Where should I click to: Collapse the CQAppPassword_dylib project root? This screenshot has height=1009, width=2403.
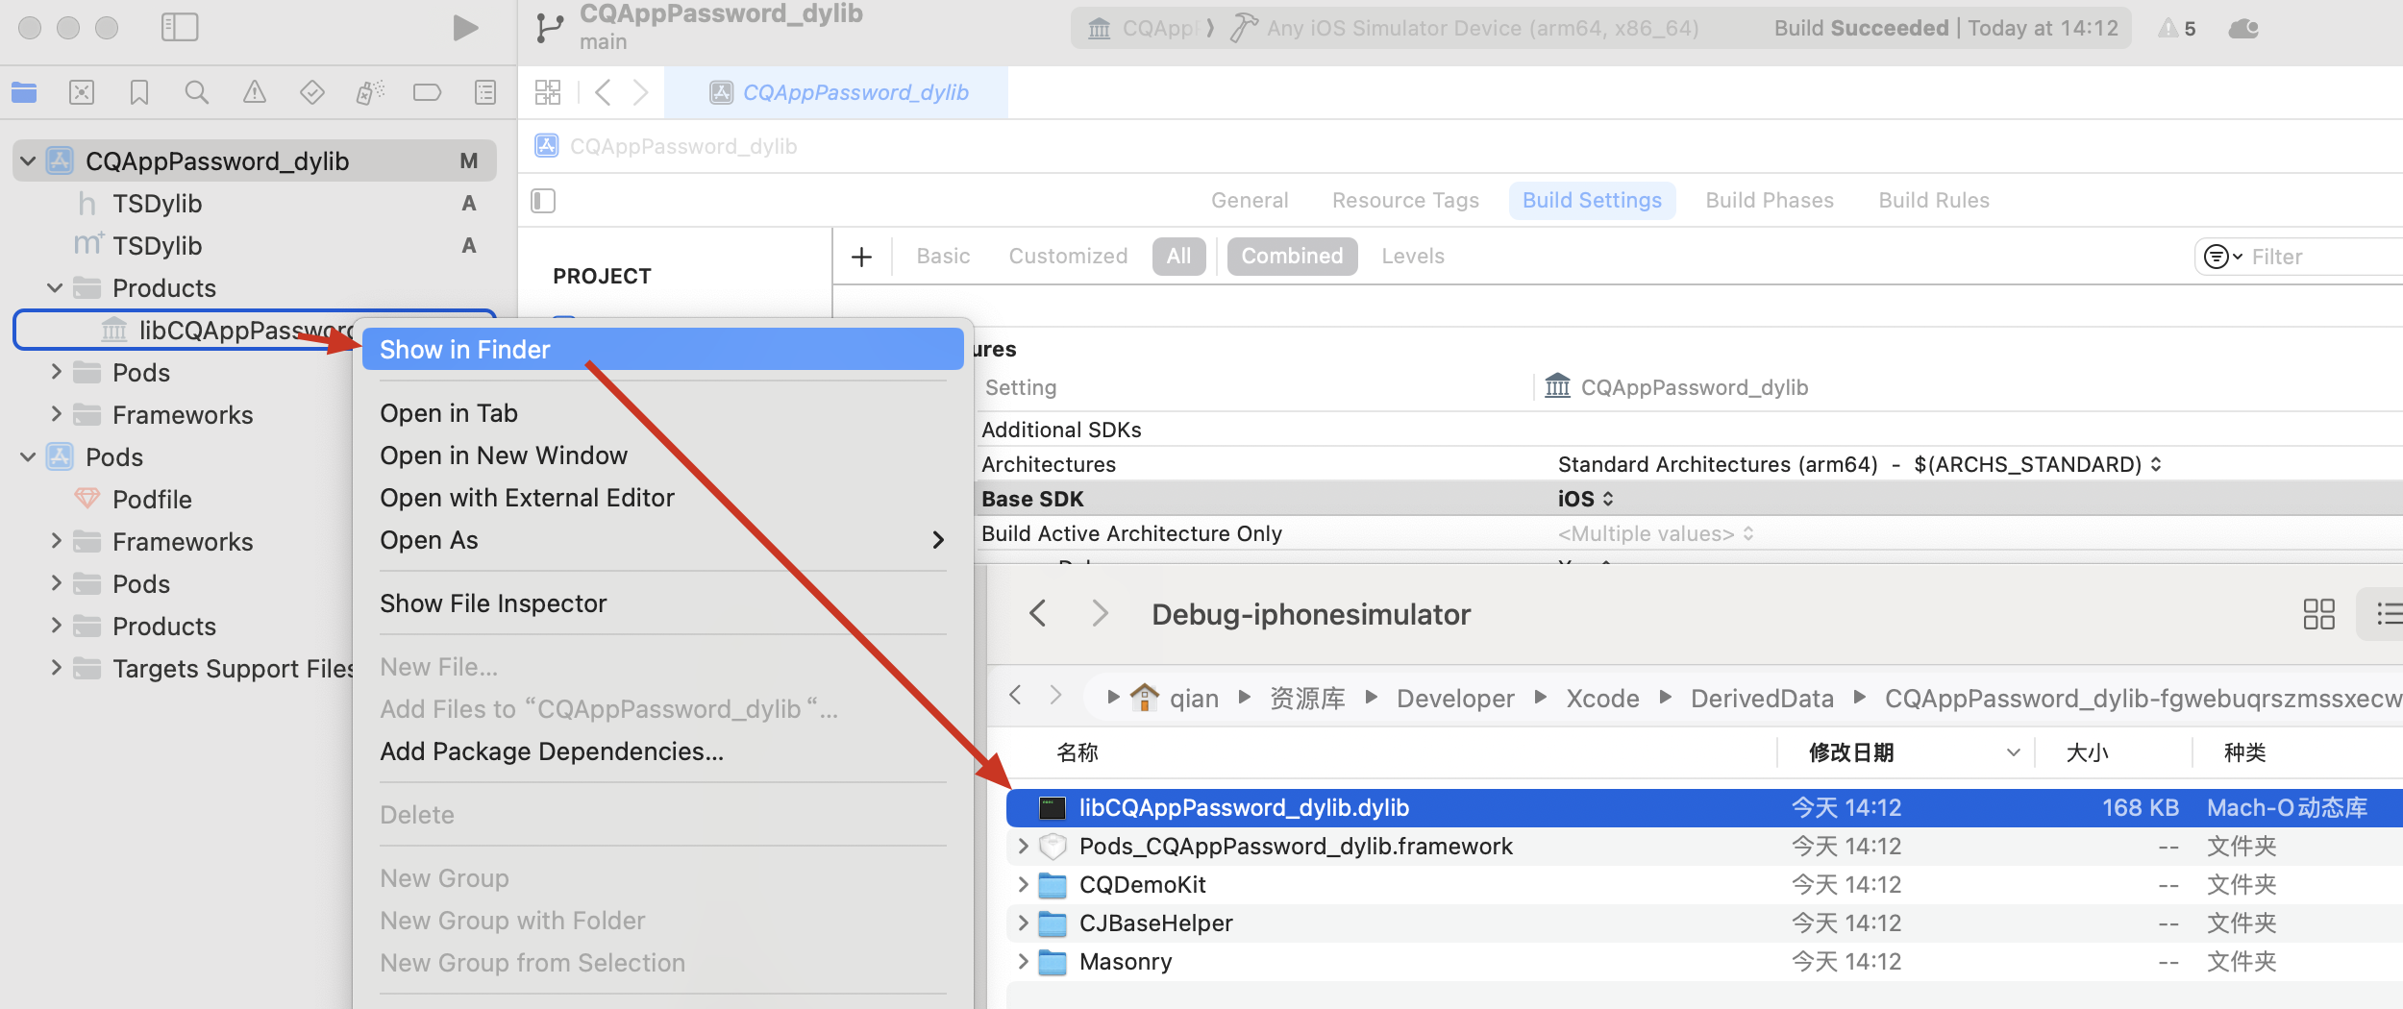pos(28,161)
